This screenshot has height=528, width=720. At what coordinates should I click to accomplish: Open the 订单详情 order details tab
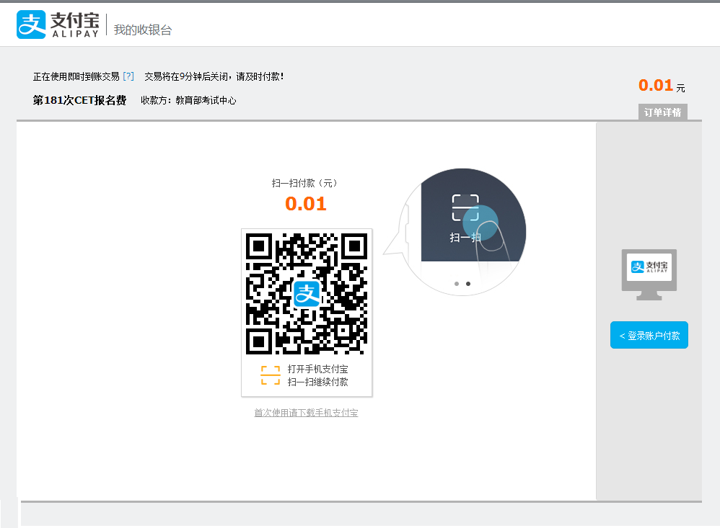click(x=662, y=112)
